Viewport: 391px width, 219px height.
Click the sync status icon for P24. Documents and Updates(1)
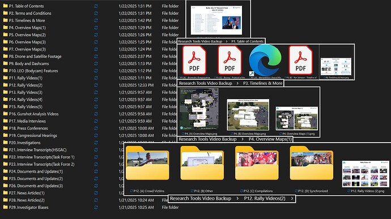96,171
